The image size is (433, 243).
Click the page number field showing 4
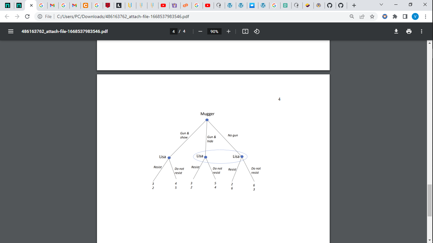tap(174, 31)
